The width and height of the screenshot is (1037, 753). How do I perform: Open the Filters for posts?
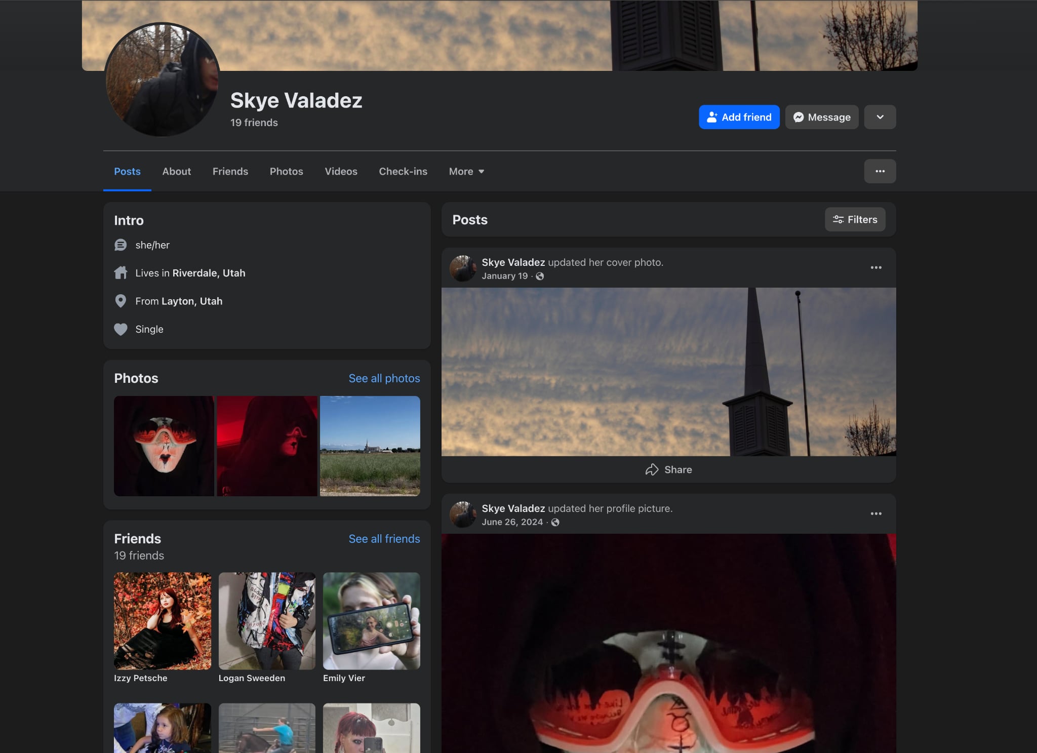point(855,219)
